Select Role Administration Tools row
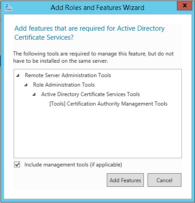This screenshot has width=195, height=203. [x=64, y=85]
